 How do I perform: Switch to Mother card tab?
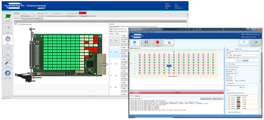pos(17,18)
